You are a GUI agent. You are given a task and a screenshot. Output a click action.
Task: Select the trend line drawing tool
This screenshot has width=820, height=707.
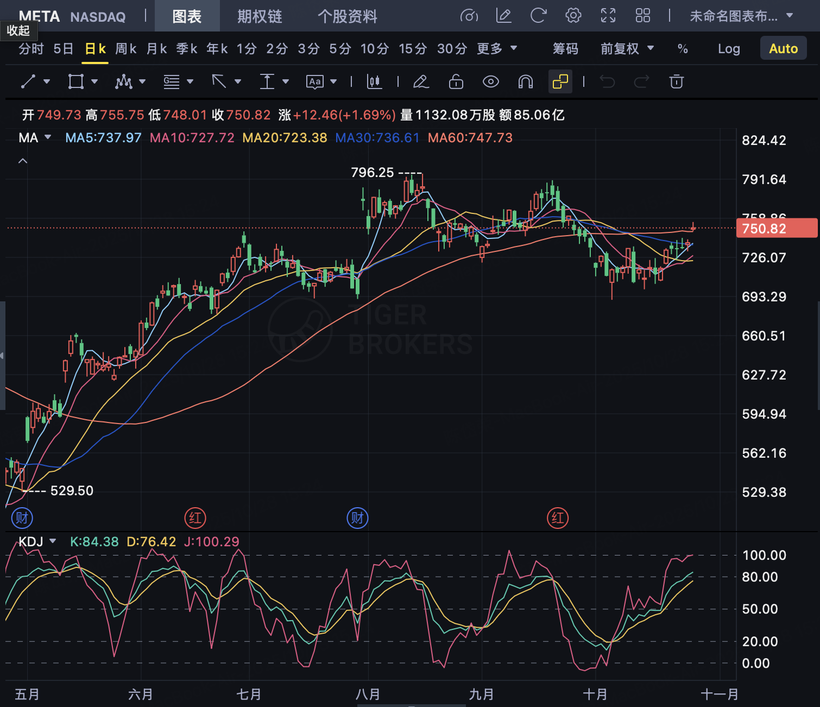tap(28, 81)
